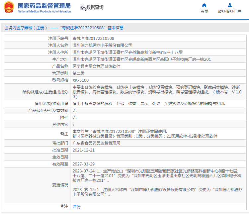The width and height of the screenshot is (249, 215).
Task: Click approval date 2021-12-21
Action: tap(84, 150)
